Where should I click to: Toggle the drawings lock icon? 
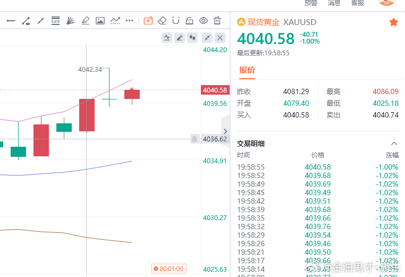click(x=190, y=21)
